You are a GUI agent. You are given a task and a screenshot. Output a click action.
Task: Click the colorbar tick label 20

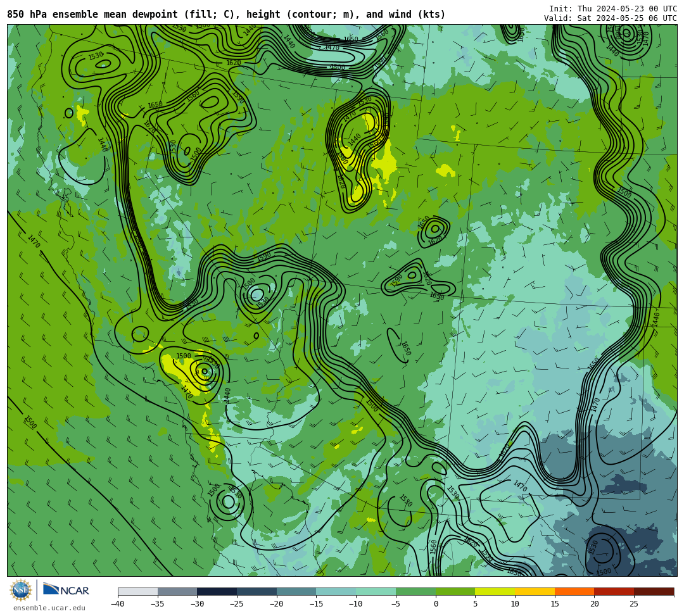(x=595, y=604)
